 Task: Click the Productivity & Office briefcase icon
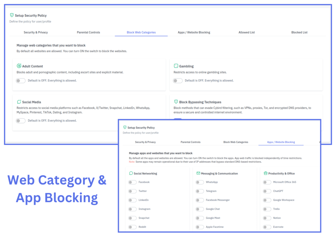click(x=266, y=173)
